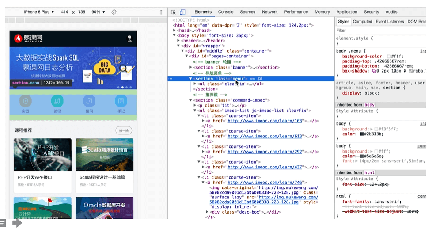
Task: Expand the head element node
Action: pyautogui.click(x=174, y=31)
